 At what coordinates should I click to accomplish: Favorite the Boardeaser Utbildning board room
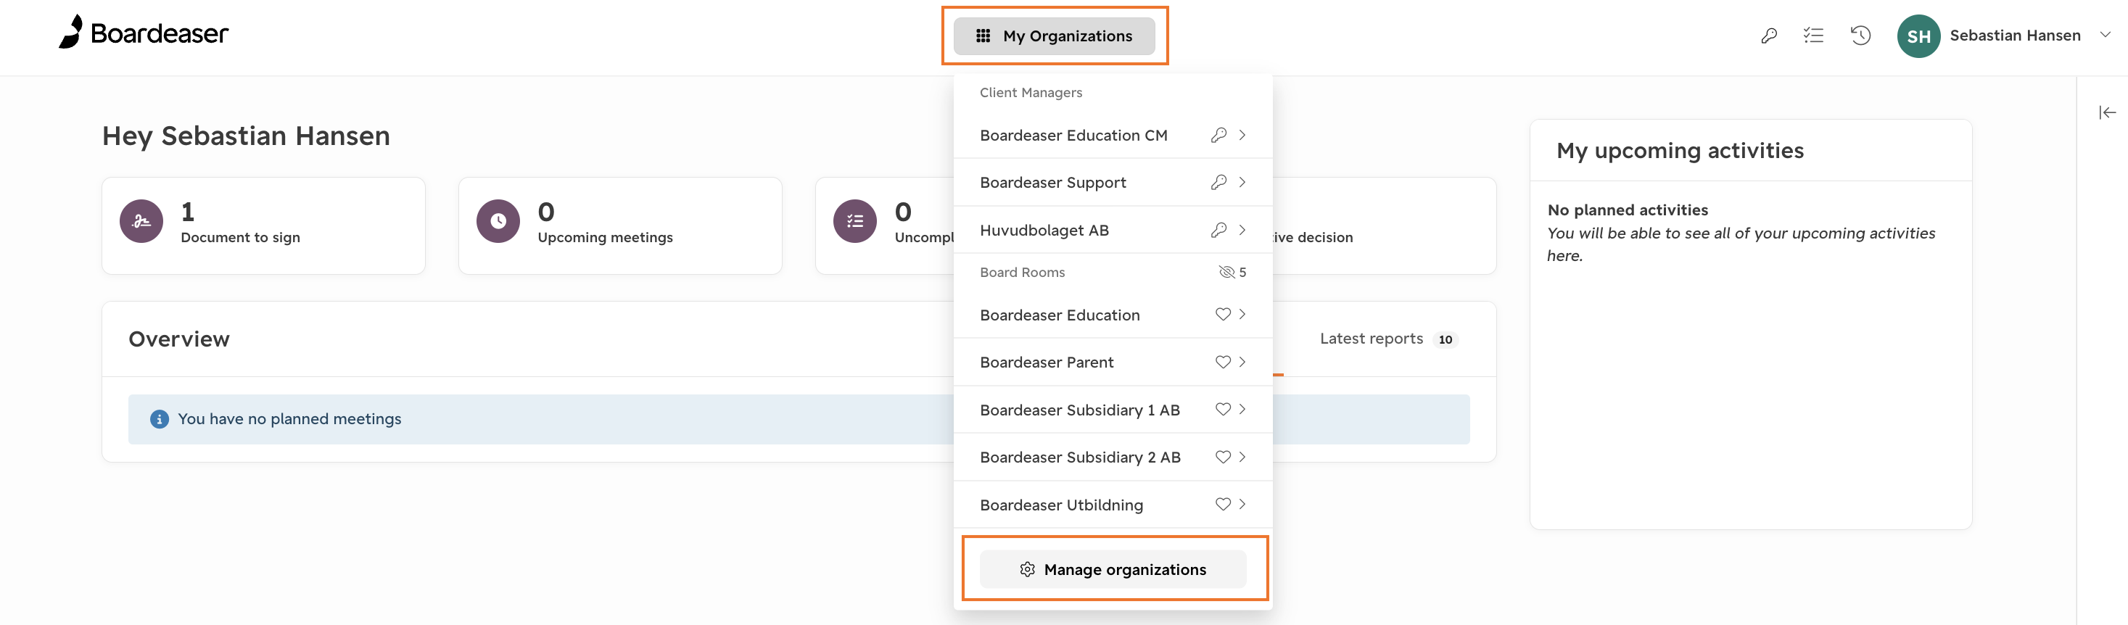point(1223,504)
